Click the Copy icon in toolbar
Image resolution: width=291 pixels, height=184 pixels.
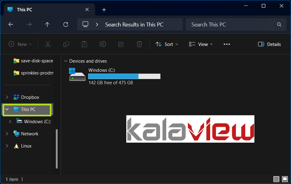[66, 44]
